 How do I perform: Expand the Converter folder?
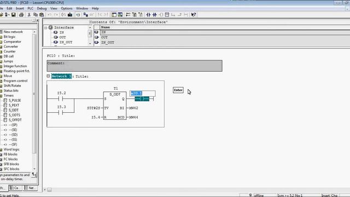11,47
